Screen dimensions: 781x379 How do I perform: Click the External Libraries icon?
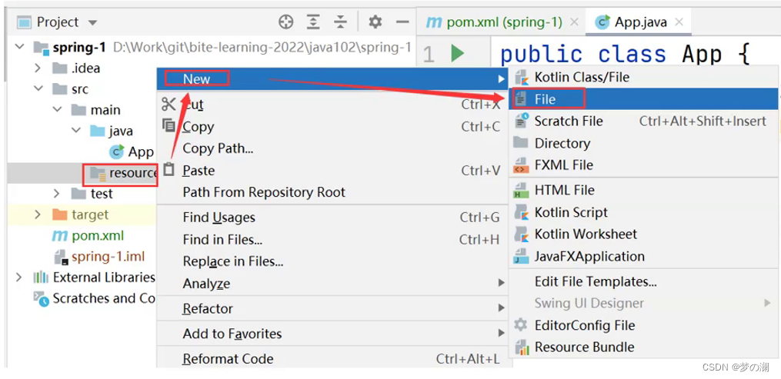(40, 278)
